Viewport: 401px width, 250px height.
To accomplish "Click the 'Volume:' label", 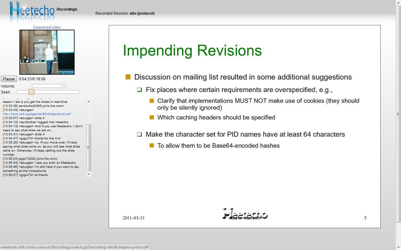I will (x=8, y=86).
